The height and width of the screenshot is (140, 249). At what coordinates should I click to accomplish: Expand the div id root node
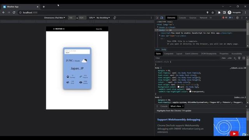click(160, 36)
